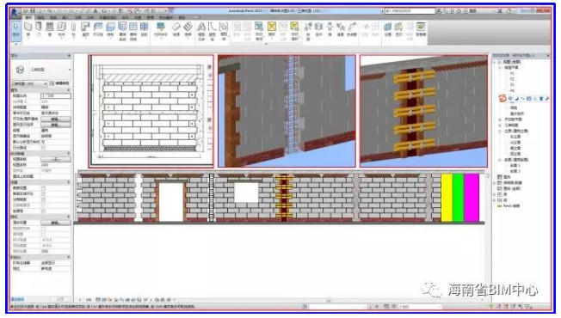561x318 pixels.
Task: Click Edit for Graphic Display Options
Action: (55, 125)
